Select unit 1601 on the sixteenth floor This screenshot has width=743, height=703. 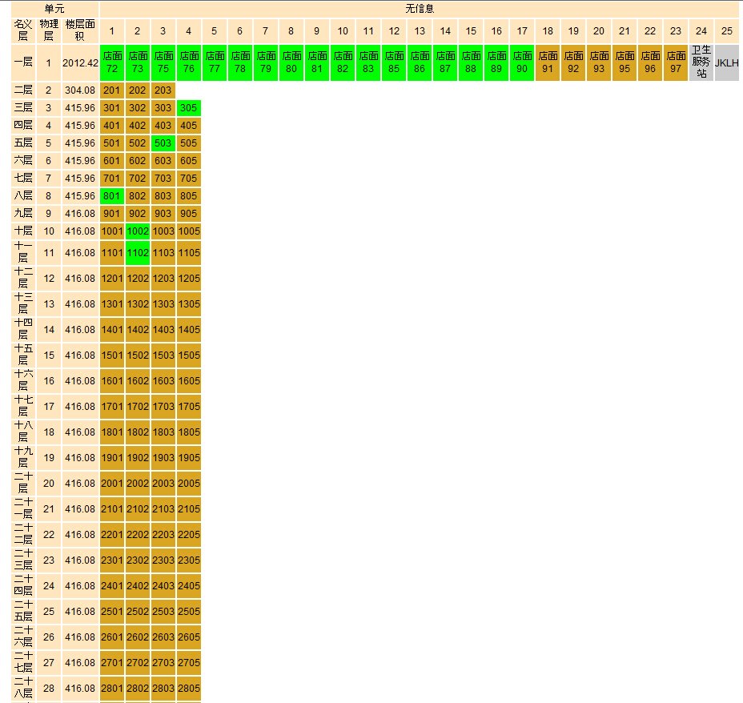pos(112,380)
